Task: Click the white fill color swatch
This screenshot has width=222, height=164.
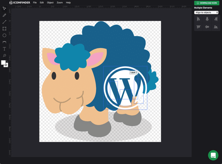Action: [x=3, y=62]
